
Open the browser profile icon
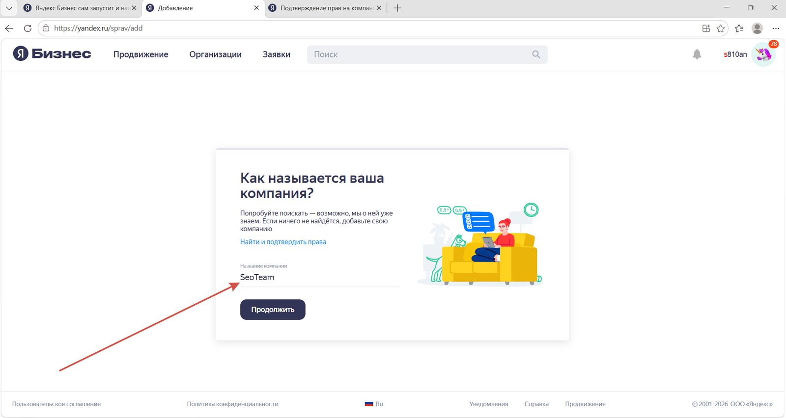coord(758,28)
